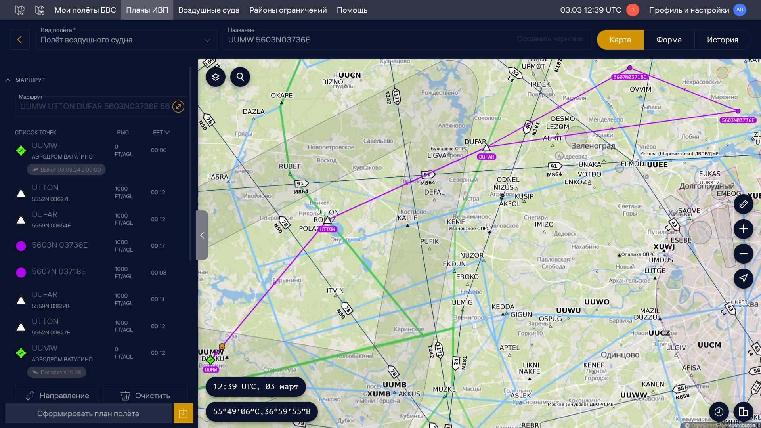This screenshot has width=761, height=428.
Task: Switch to the История tab
Action: tap(722, 40)
